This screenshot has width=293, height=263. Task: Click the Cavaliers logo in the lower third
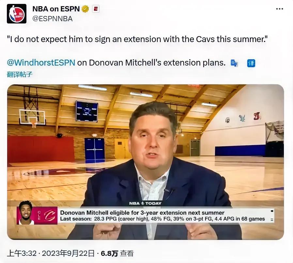click(50, 215)
